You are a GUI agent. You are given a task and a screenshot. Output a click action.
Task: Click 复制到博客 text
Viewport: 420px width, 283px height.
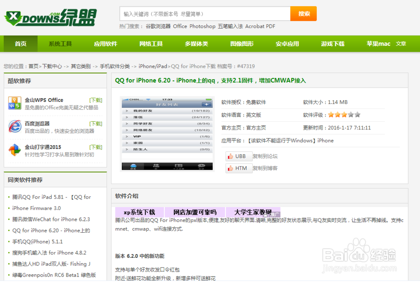pos(265,168)
